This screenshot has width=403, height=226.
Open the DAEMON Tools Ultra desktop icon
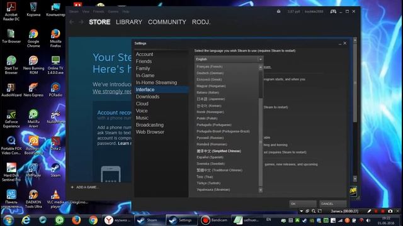pyautogui.click(x=33, y=199)
